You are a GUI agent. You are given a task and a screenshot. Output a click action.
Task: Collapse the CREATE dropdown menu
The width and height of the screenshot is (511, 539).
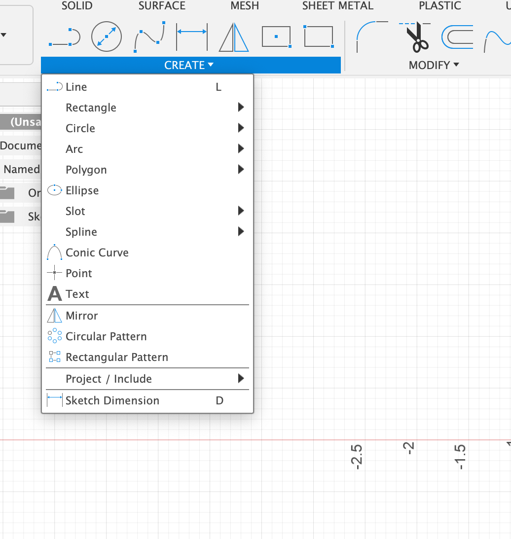(x=190, y=65)
